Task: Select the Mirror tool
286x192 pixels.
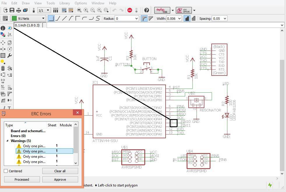Action: 3,49
